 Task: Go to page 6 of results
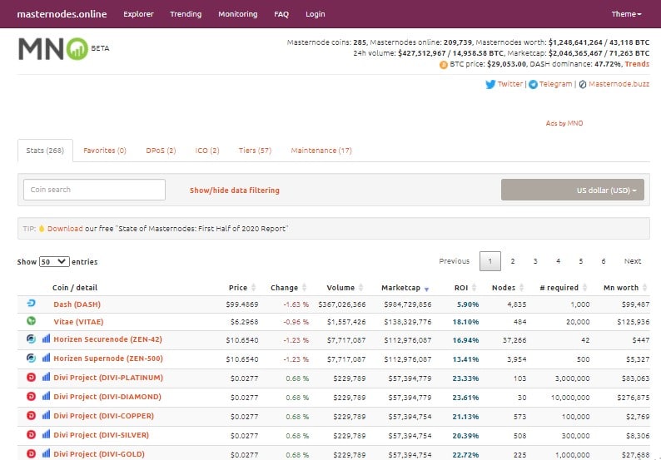click(604, 261)
